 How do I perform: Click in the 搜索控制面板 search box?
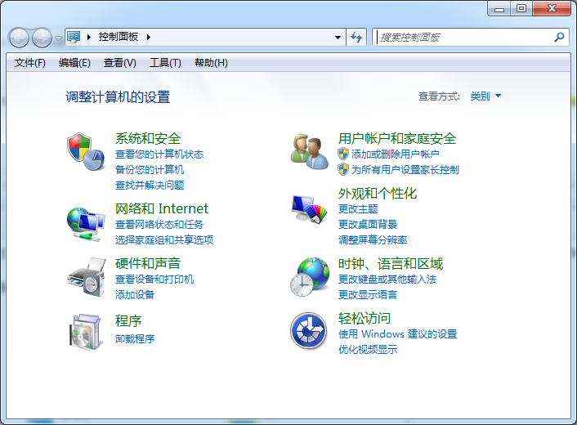click(462, 38)
